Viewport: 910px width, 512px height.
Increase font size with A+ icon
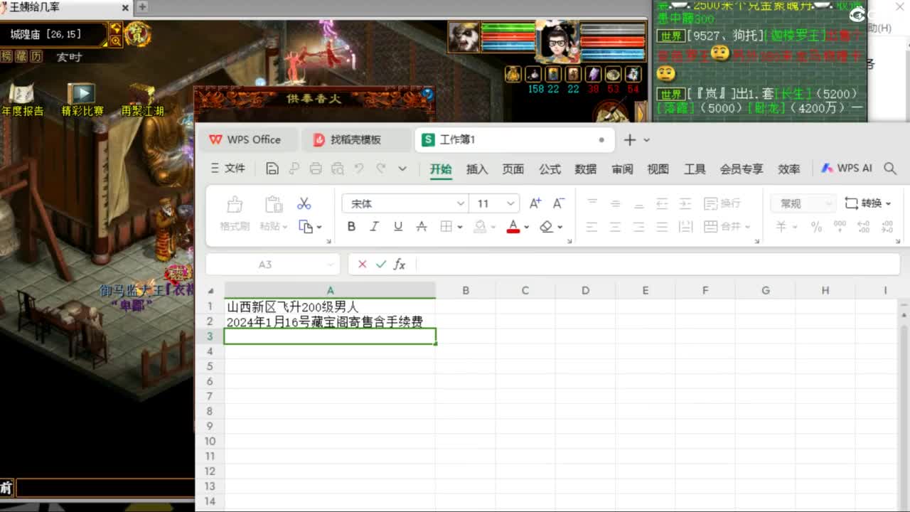[x=535, y=203]
